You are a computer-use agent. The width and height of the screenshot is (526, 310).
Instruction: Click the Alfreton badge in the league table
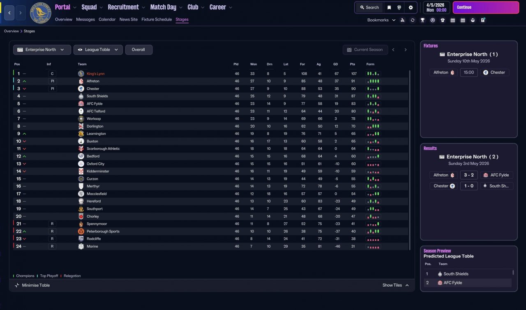click(81, 81)
